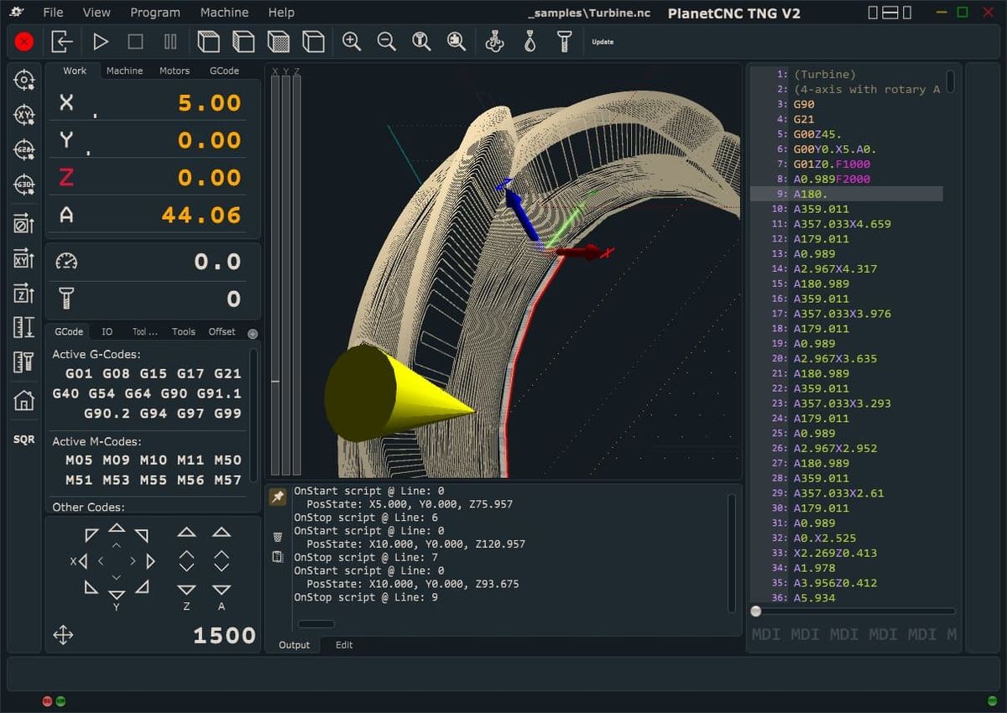Select the third shaded cube view icon
Viewport: 1007px width, 713px height.
click(x=279, y=42)
